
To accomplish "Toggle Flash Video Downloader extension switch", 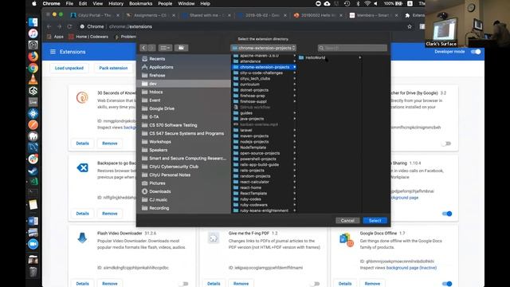I will (184, 284).
